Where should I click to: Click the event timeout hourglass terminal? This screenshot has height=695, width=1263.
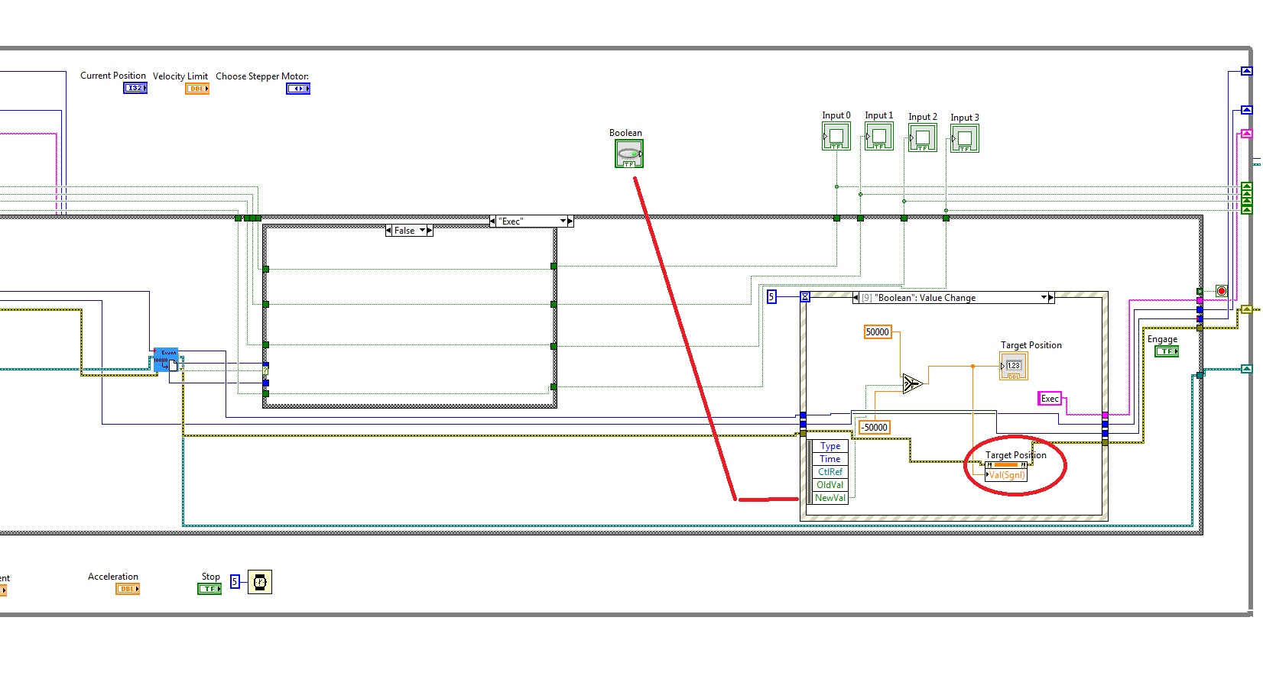[x=805, y=296]
